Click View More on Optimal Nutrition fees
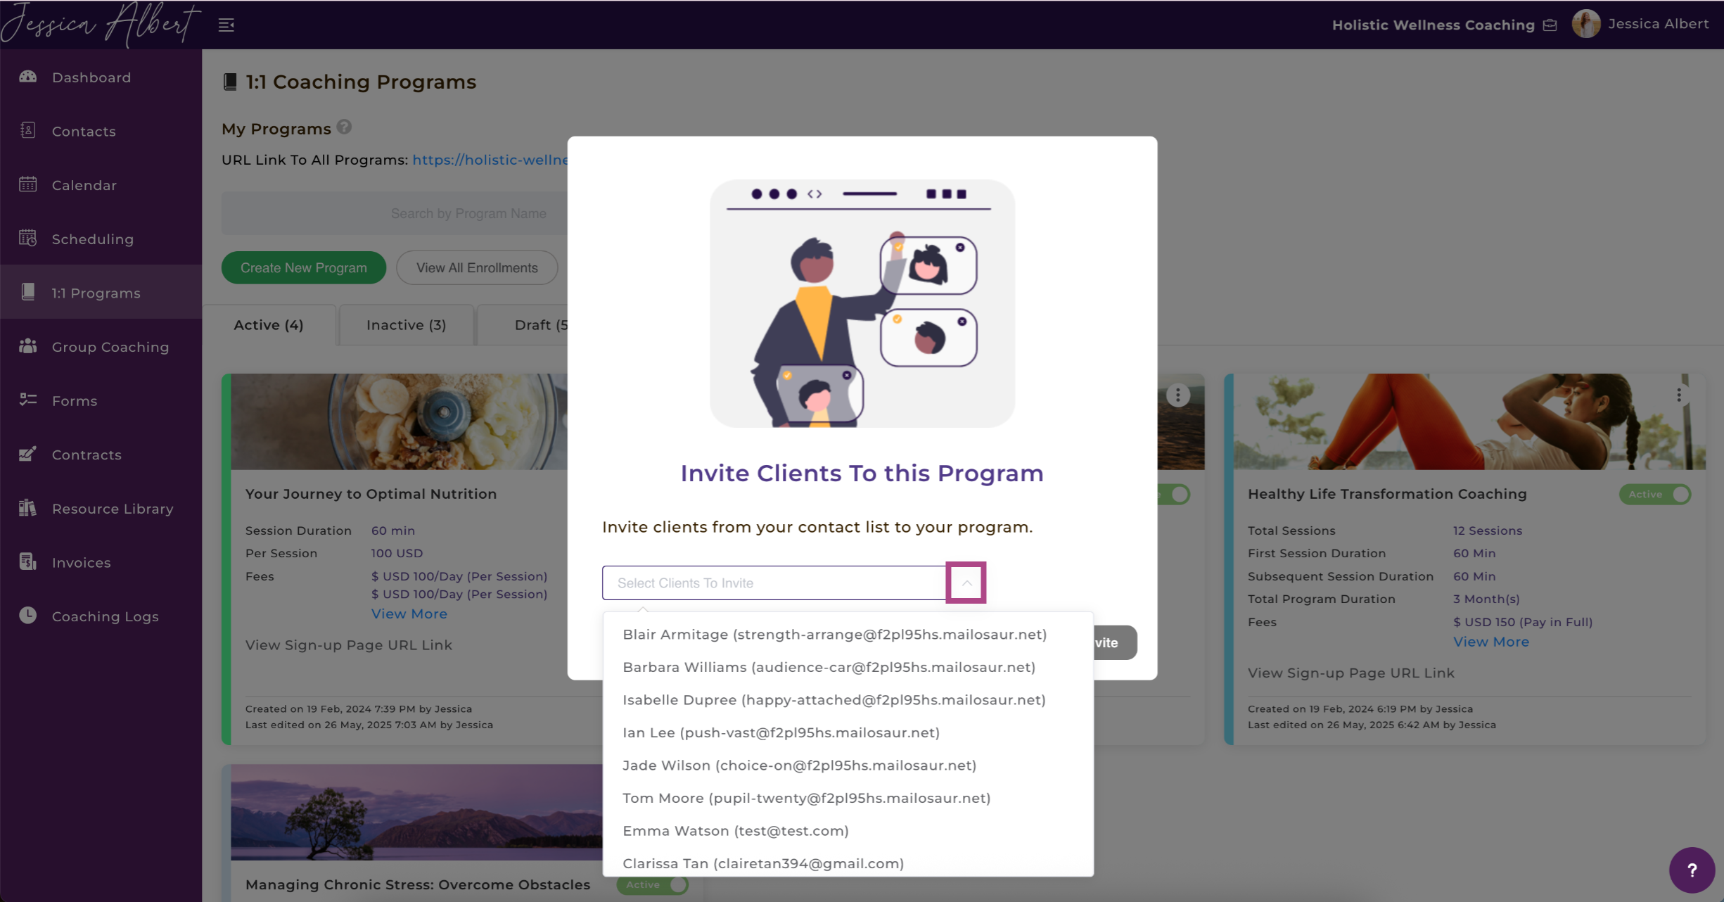The width and height of the screenshot is (1724, 902). (409, 614)
